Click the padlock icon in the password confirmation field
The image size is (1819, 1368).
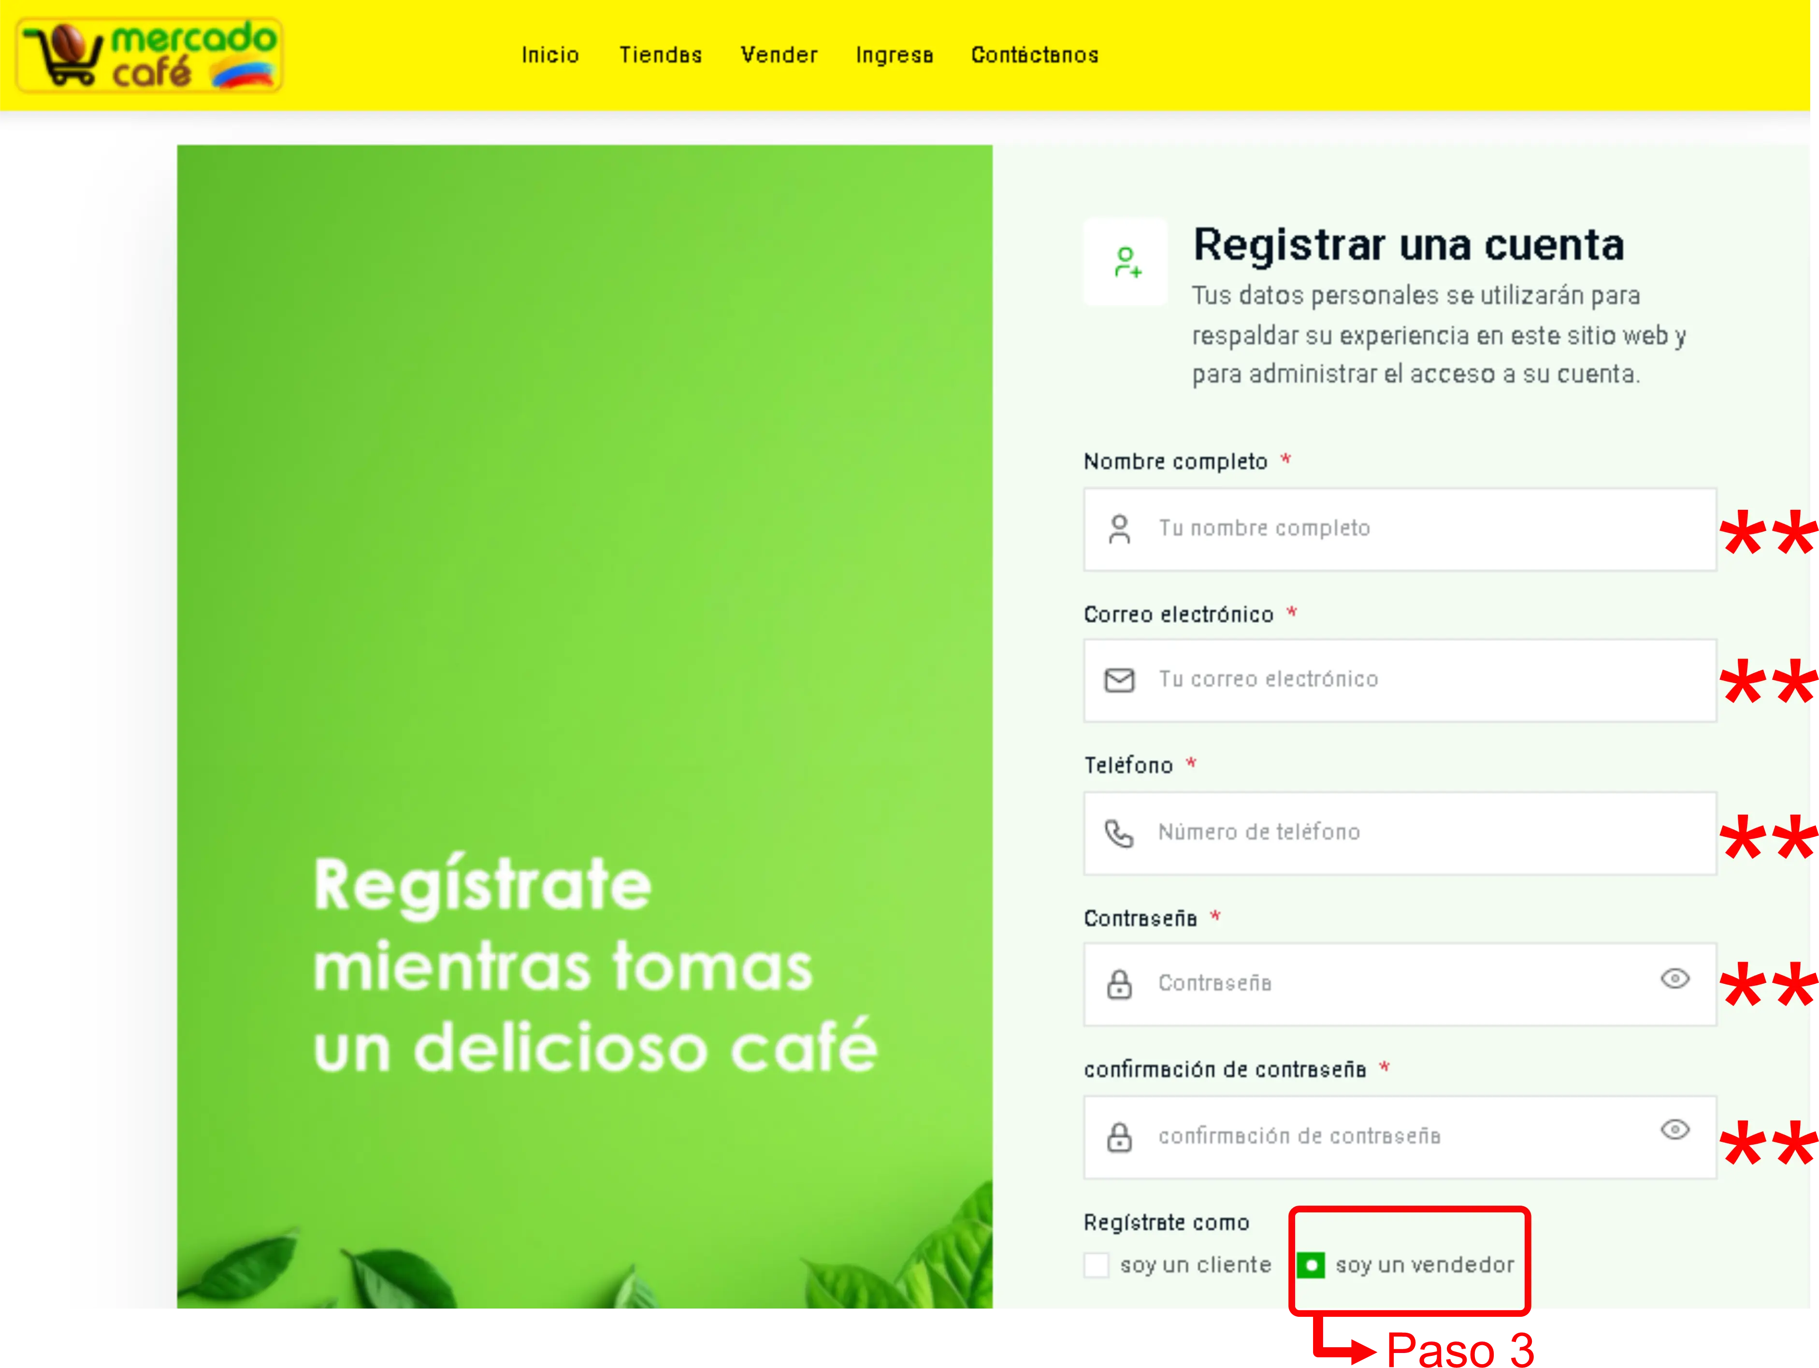1120,1137
